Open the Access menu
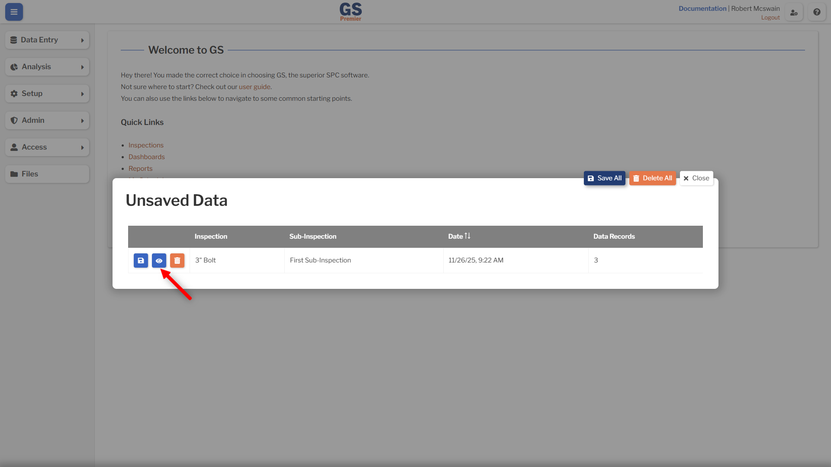This screenshot has height=467, width=831. [47, 147]
